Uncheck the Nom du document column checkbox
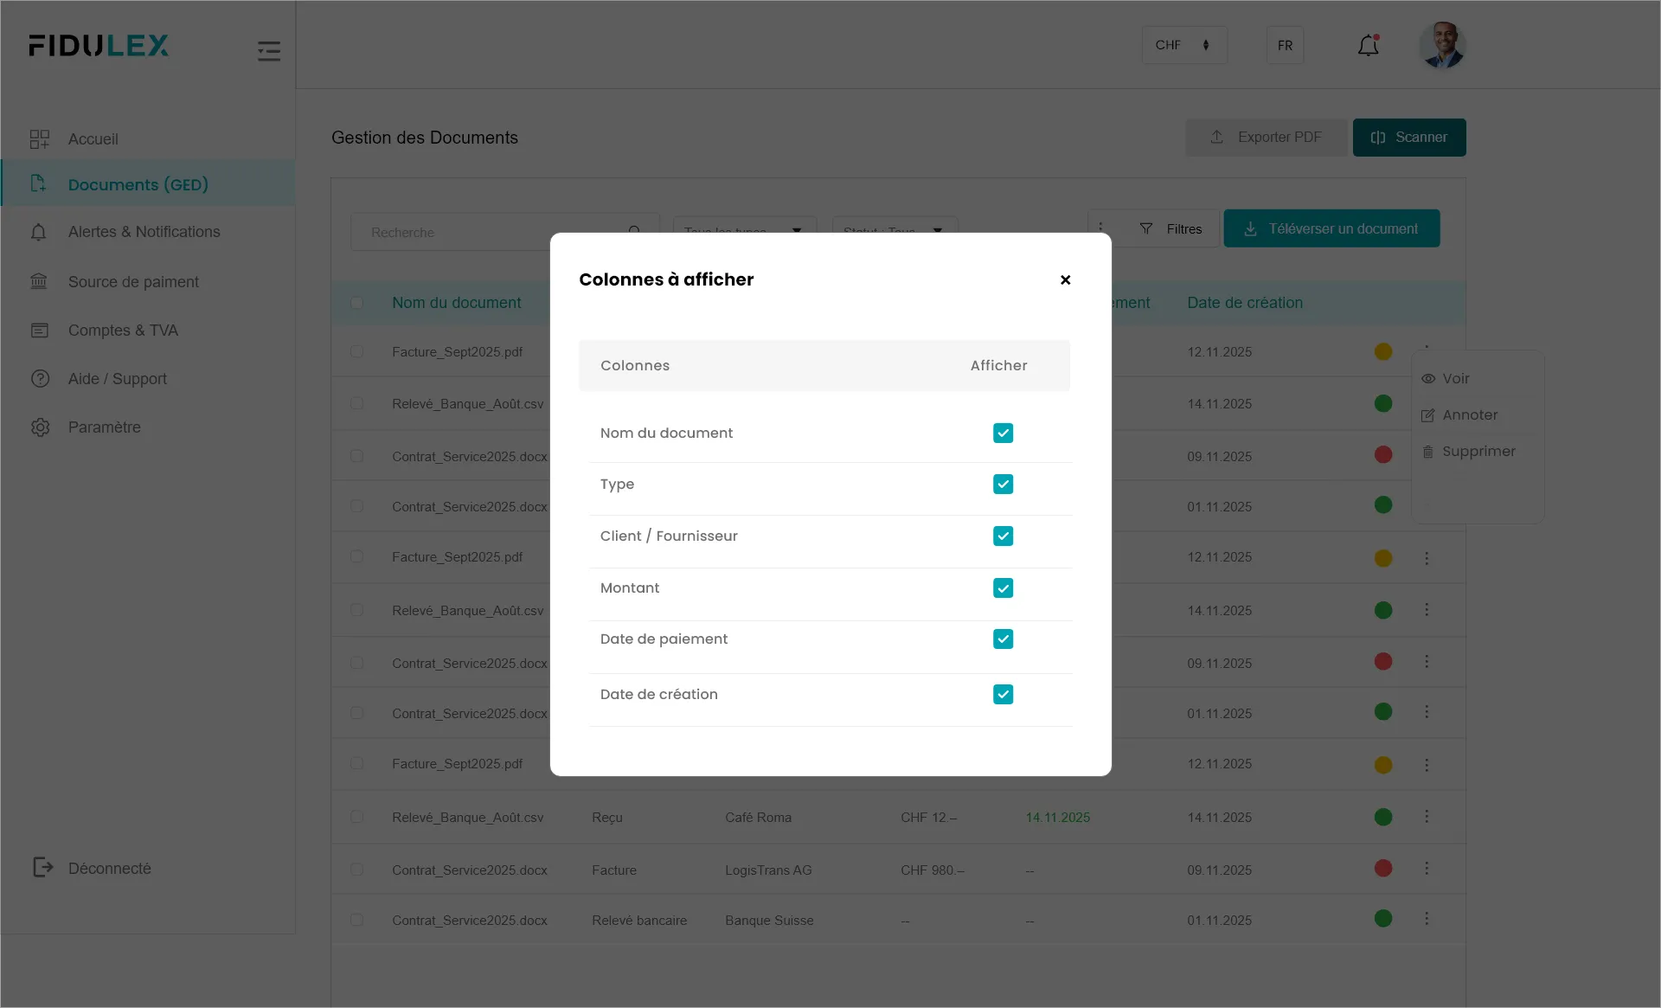This screenshot has width=1661, height=1008. tap(1003, 433)
